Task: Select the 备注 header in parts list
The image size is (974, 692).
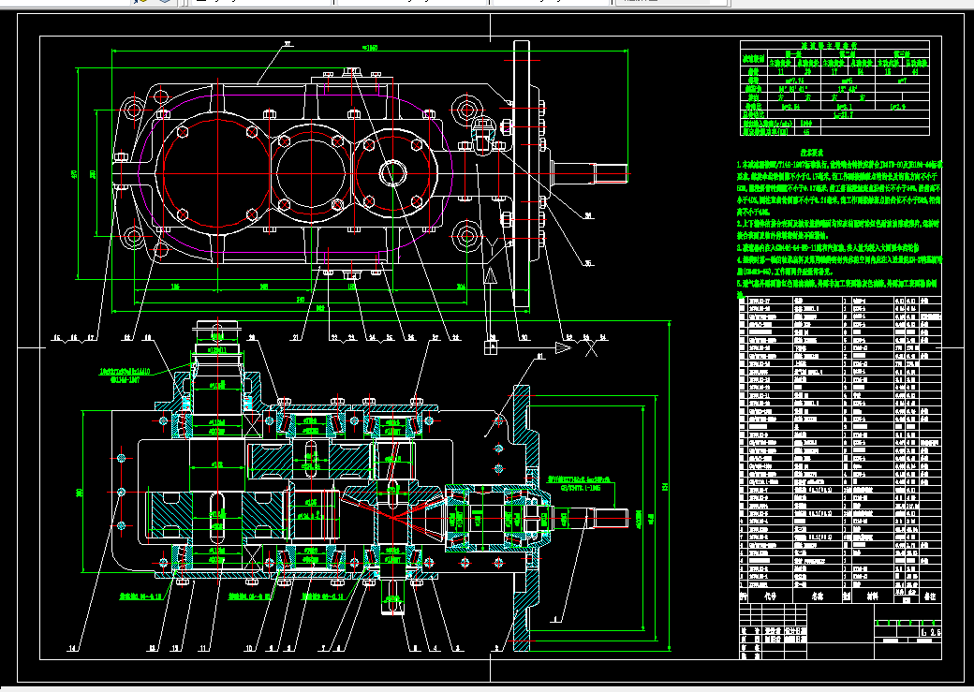Action: point(930,596)
